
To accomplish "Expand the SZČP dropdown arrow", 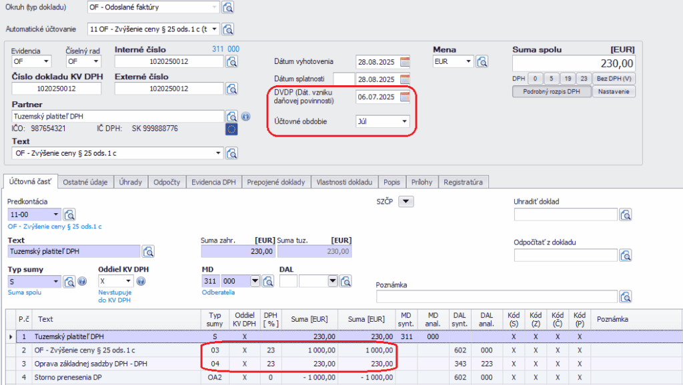I will pyautogui.click(x=406, y=201).
